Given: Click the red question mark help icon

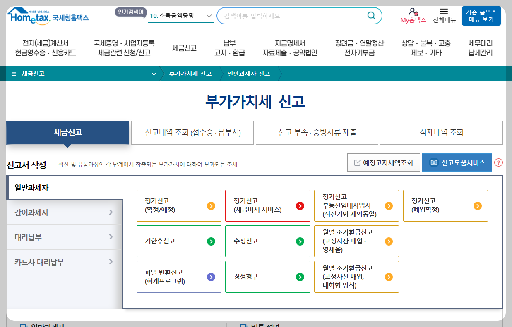Looking at the screenshot, I should [499, 162].
